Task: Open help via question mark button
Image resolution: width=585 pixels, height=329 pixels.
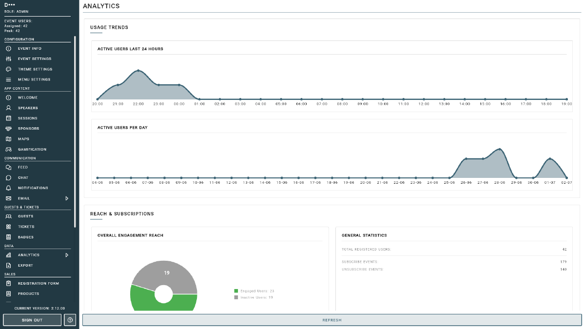Action: (x=70, y=320)
